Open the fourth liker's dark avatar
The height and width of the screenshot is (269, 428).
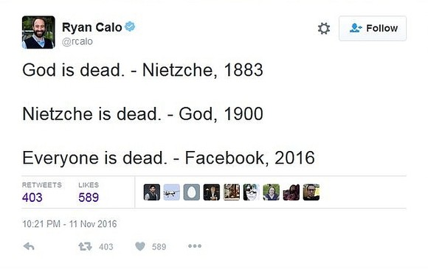(212, 192)
